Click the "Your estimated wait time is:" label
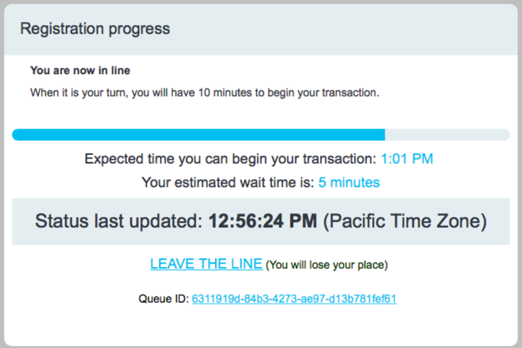The image size is (522, 348). coord(228,183)
